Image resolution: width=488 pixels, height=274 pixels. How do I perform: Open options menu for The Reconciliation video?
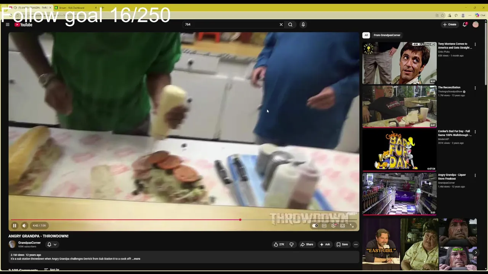point(475,88)
